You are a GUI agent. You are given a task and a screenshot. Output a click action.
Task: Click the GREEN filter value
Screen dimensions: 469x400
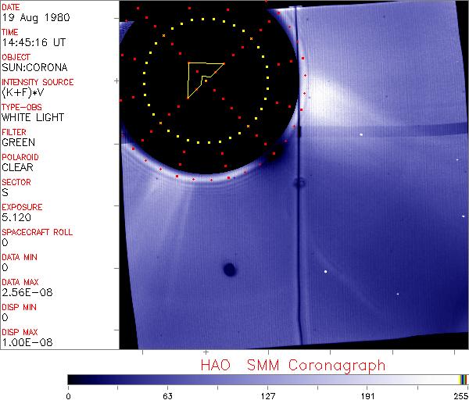18,142
